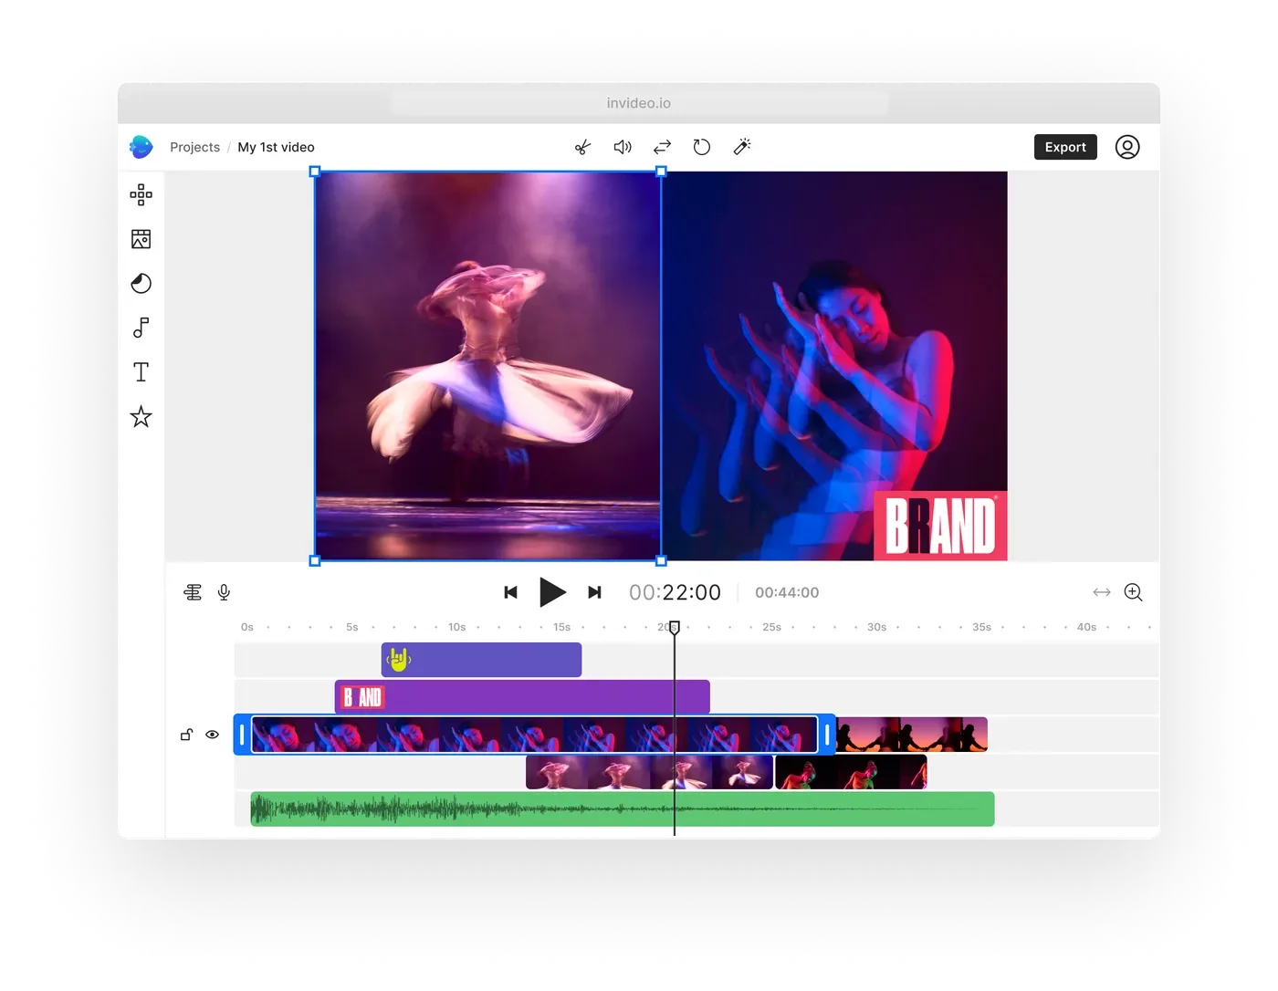Click the My 1st video title
Image resolution: width=1278 pixels, height=991 pixels.
(276, 147)
